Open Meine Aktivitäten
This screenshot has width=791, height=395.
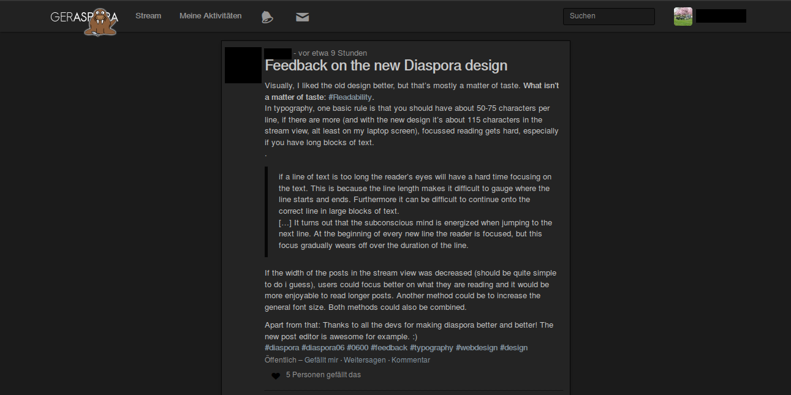click(x=210, y=16)
